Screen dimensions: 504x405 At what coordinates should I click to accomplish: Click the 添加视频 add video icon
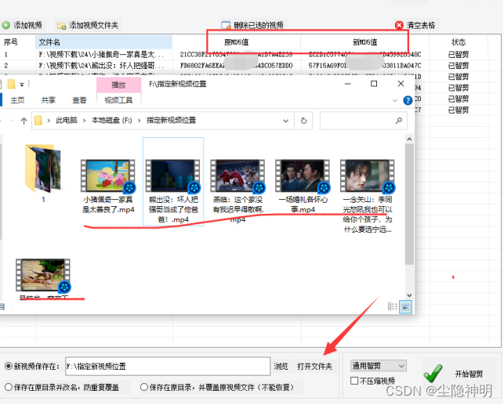point(5,25)
